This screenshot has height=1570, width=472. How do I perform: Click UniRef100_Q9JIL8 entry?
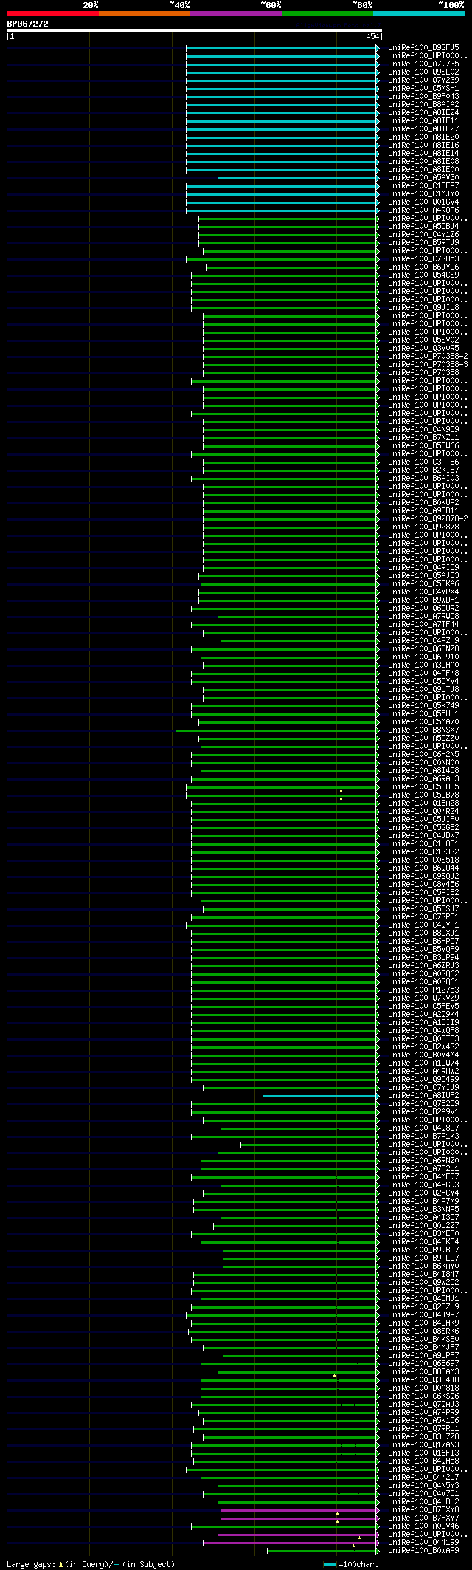click(424, 307)
